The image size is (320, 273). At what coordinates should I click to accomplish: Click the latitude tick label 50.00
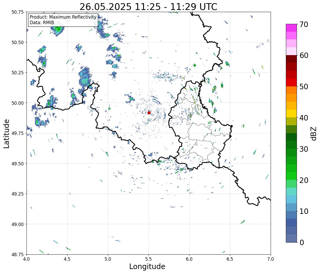(x=18, y=103)
